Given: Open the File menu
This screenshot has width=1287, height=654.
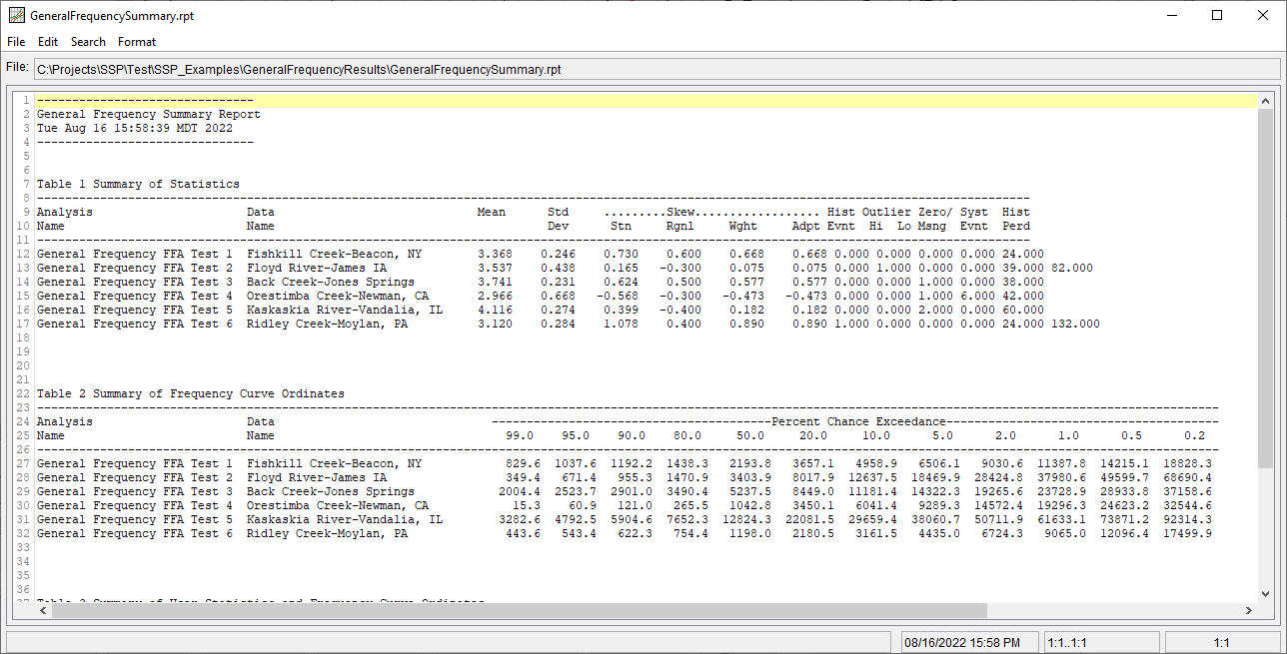Looking at the screenshot, I should (x=16, y=42).
